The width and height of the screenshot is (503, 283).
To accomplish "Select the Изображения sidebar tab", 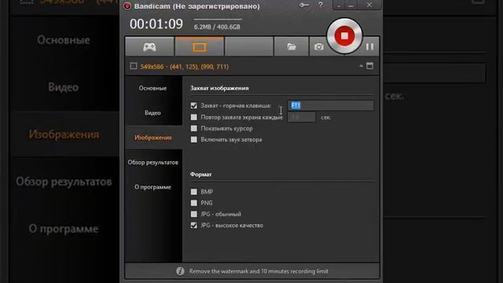I will 152,138.
